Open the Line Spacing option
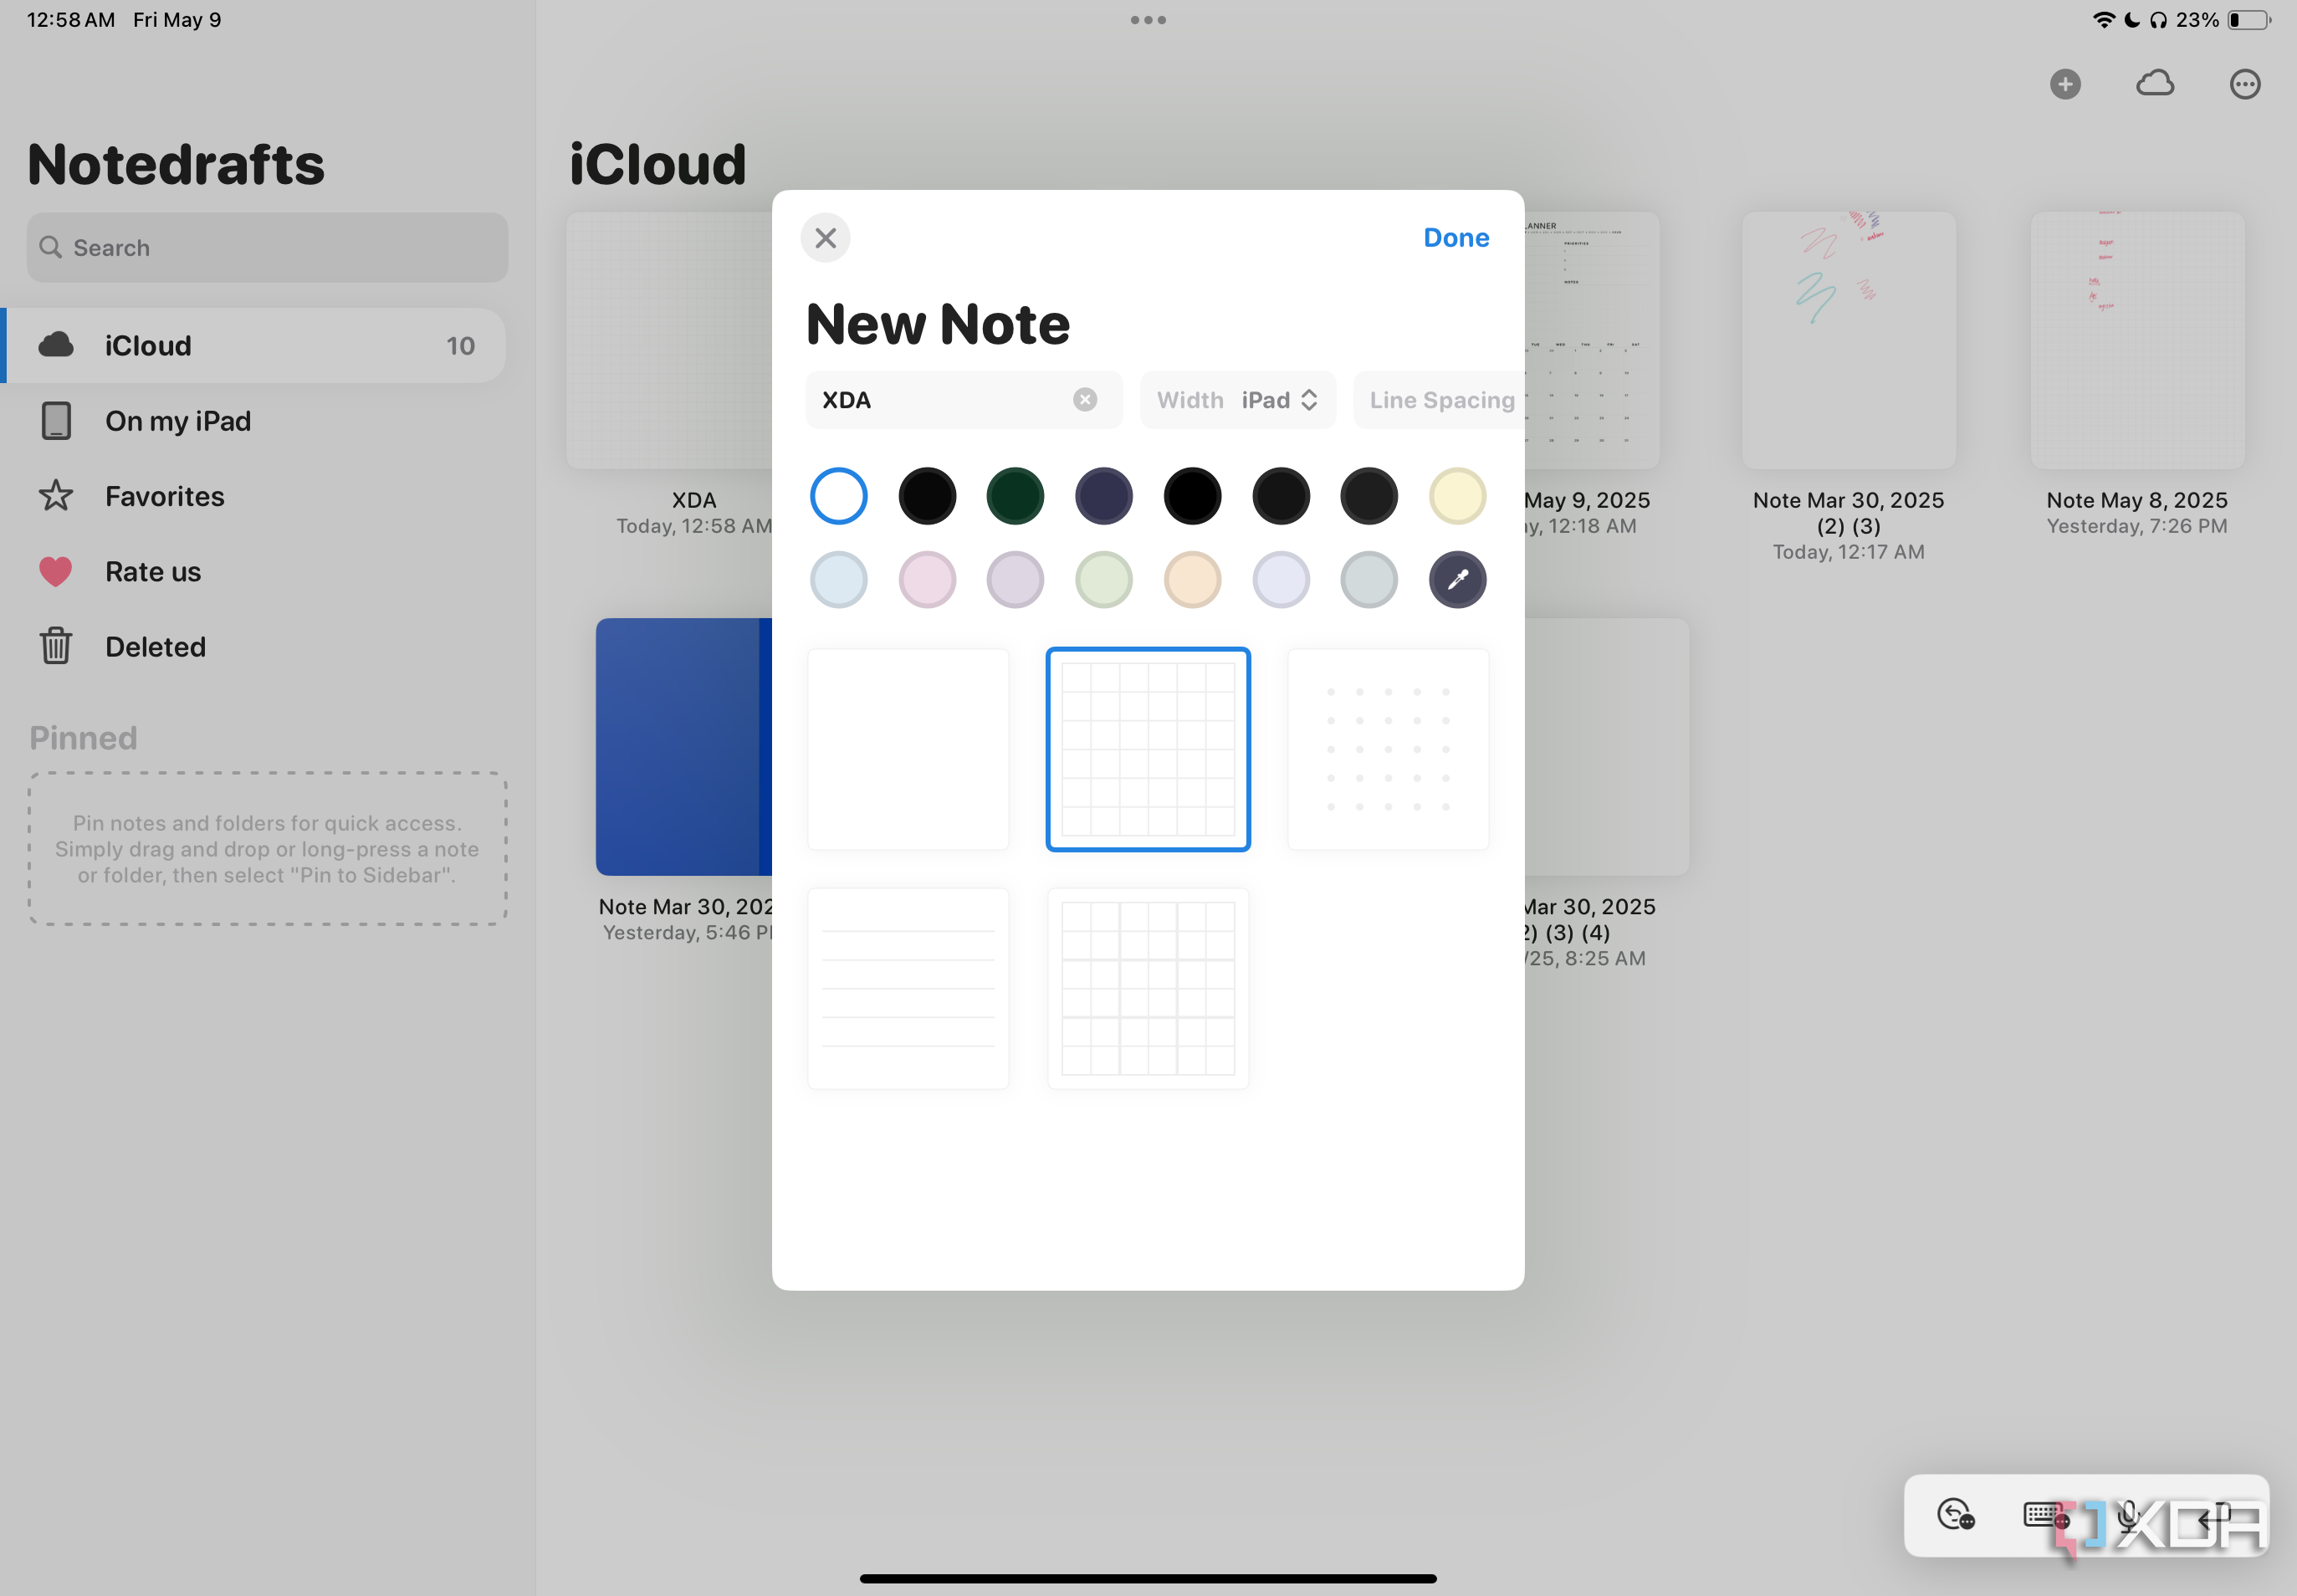2297x1596 pixels. [x=1439, y=400]
